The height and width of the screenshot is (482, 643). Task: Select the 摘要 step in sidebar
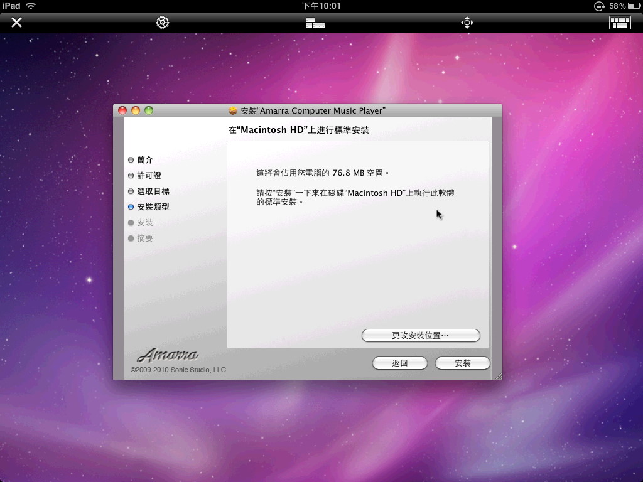click(x=141, y=238)
